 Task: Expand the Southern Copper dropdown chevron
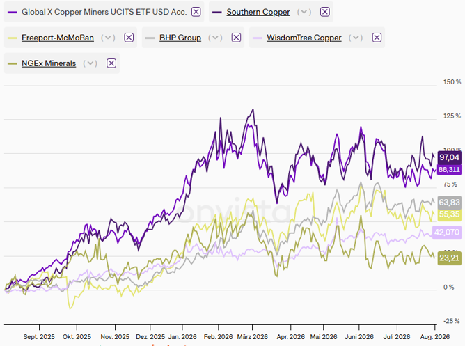point(304,12)
